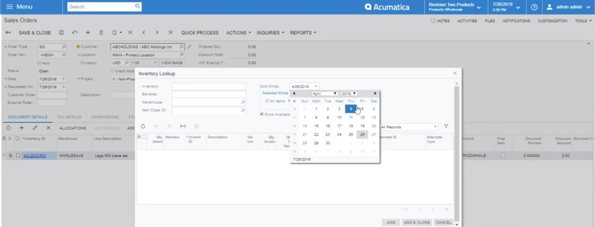Click the filter funnel icon in Inventory Lookup
This screenshot has width=595, height=227.
click(446, 127)
